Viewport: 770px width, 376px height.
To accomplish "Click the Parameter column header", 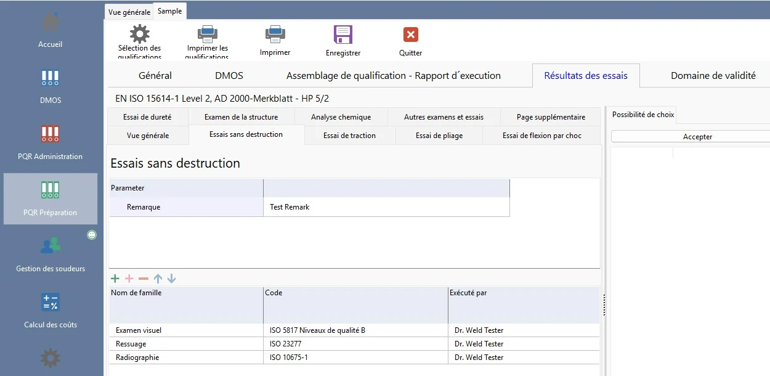I will point(186,188).
